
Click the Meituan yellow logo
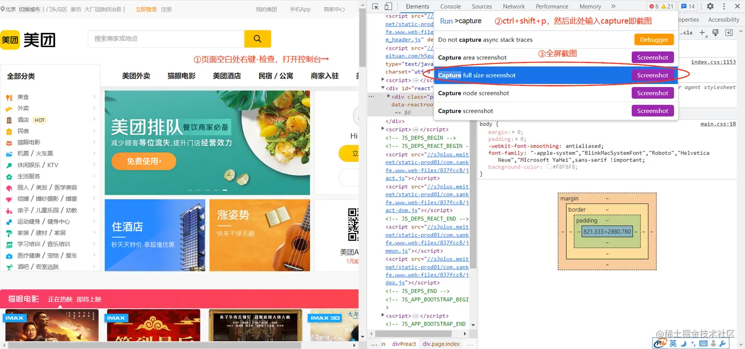(10, 40)
